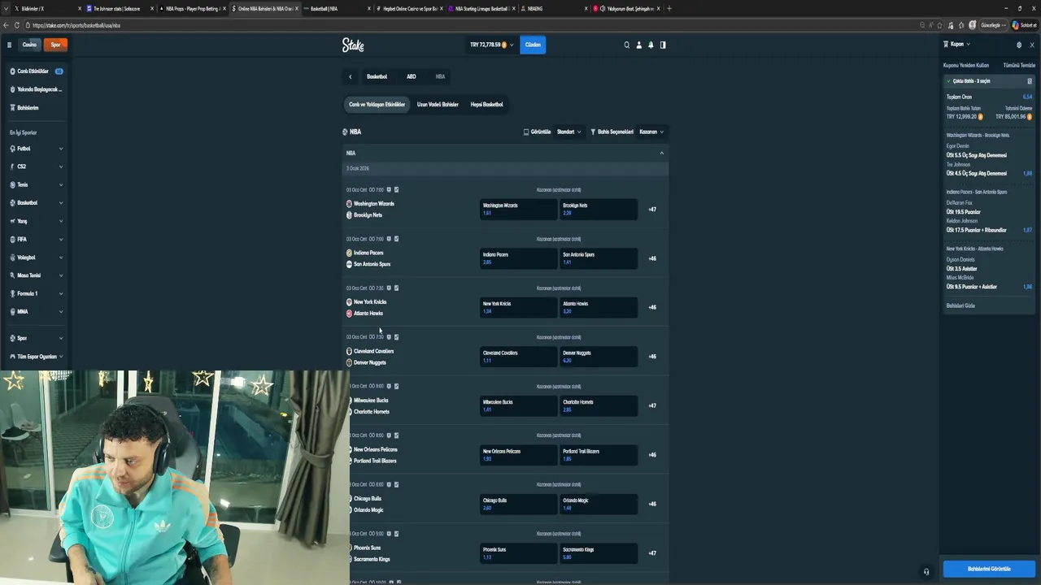This screenshot has width=1041, height=585.
Task: Click browser back arrow
Action: click(x=6, y=25)
